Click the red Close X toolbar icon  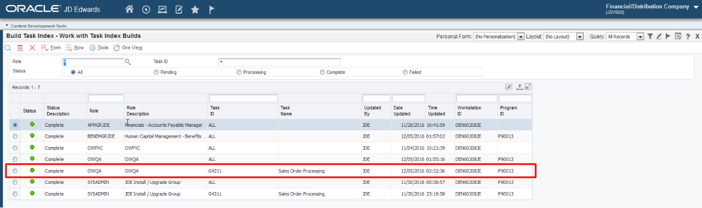point(32,48)
